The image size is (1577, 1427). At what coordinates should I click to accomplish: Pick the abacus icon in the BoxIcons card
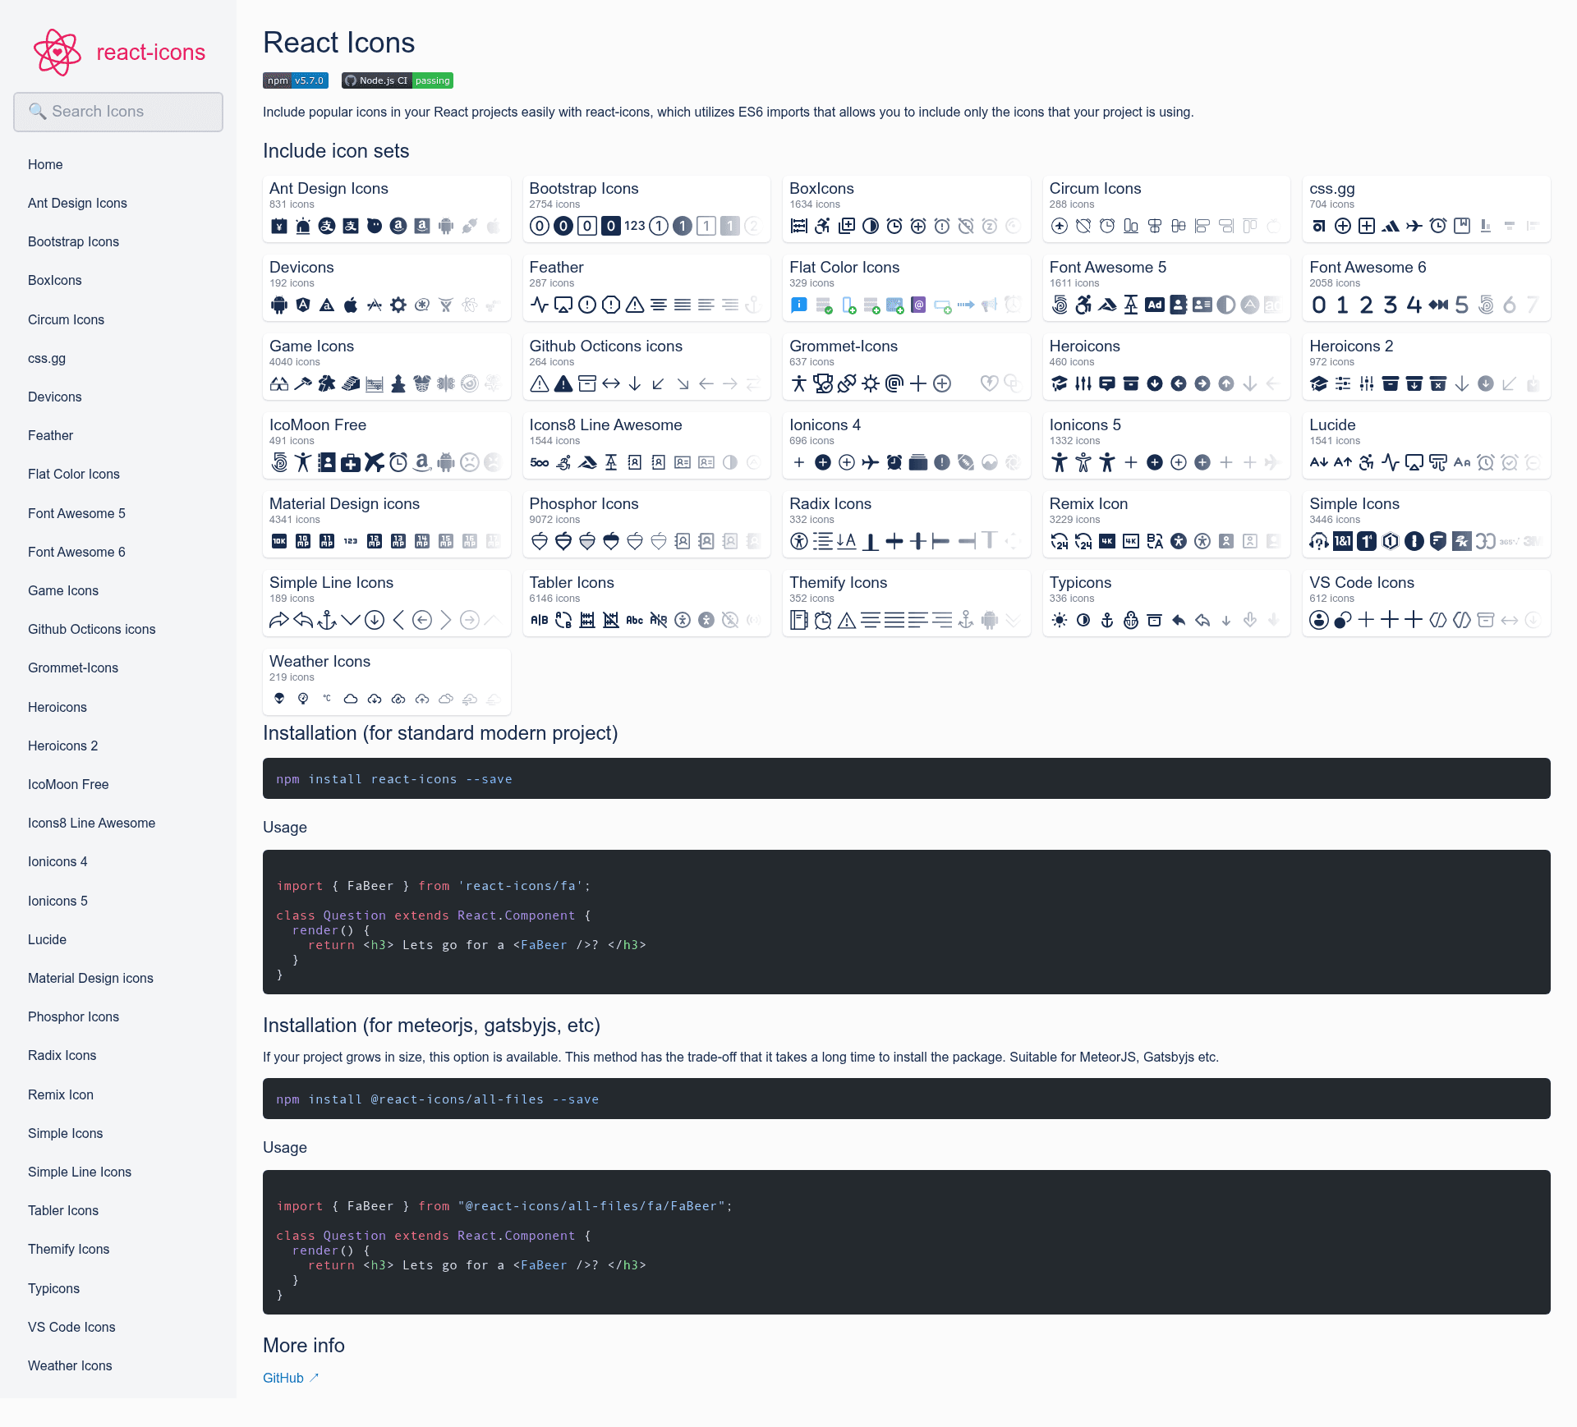pyautogui.click(x=799, y=226)
